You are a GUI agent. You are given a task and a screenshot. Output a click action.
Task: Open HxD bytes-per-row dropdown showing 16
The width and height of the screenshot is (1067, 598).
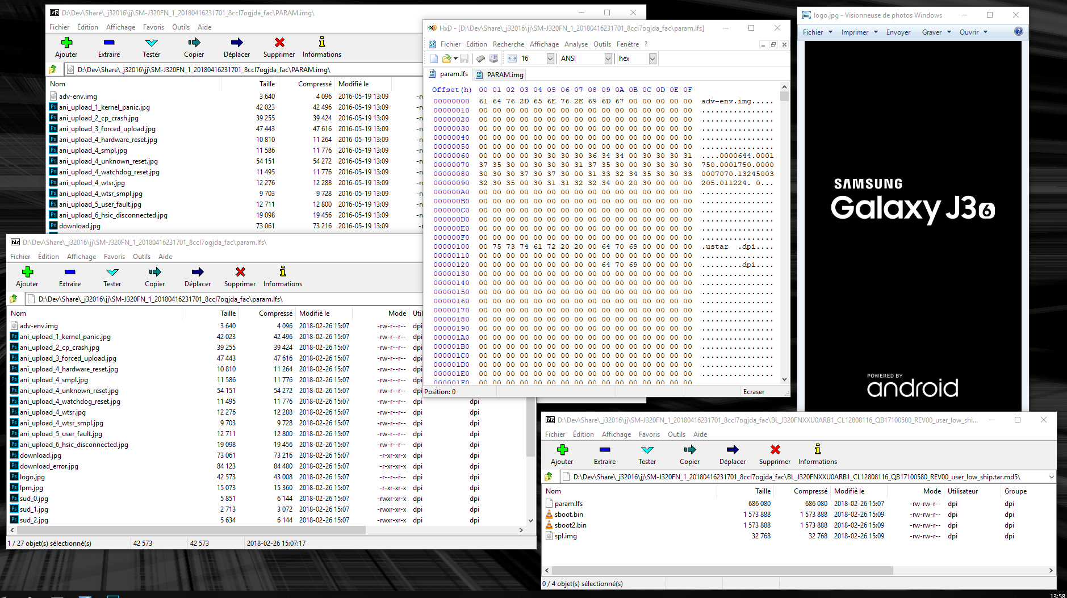550,58
